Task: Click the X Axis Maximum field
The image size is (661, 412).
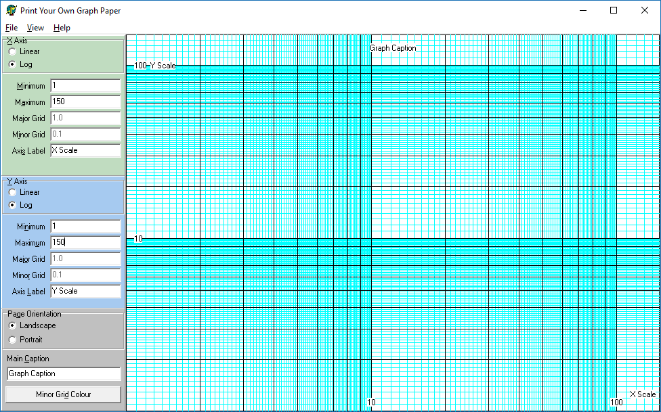Action: pyautogui.click(x=85, y=102)
